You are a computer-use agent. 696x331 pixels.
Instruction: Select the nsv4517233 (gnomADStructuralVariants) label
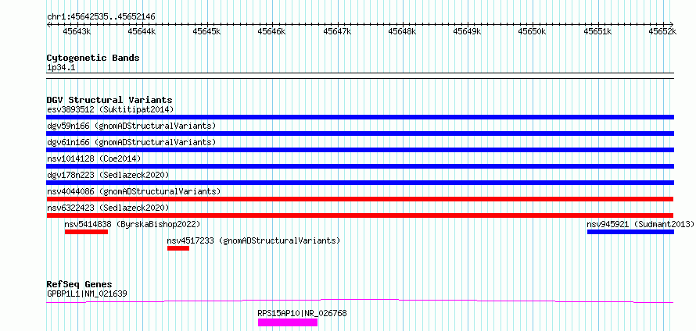pos(253,240)
